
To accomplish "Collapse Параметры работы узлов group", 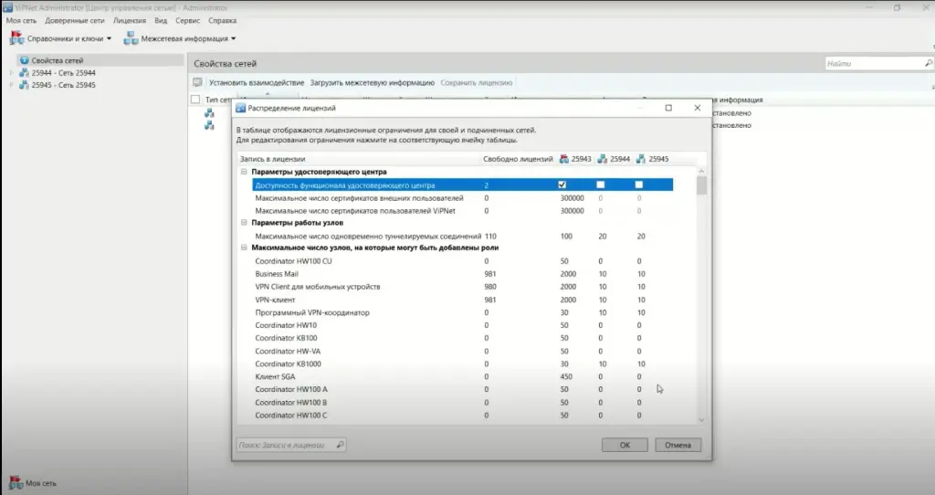I will click(x=244, y=223).
